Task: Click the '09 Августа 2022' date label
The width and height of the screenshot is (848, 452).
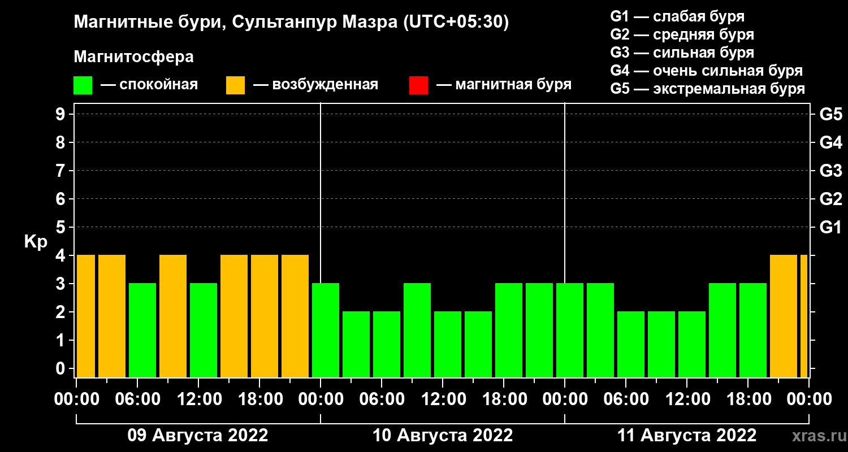Action: coord(198,436)
